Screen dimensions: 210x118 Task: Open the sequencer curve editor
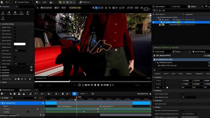click(93, 94)
